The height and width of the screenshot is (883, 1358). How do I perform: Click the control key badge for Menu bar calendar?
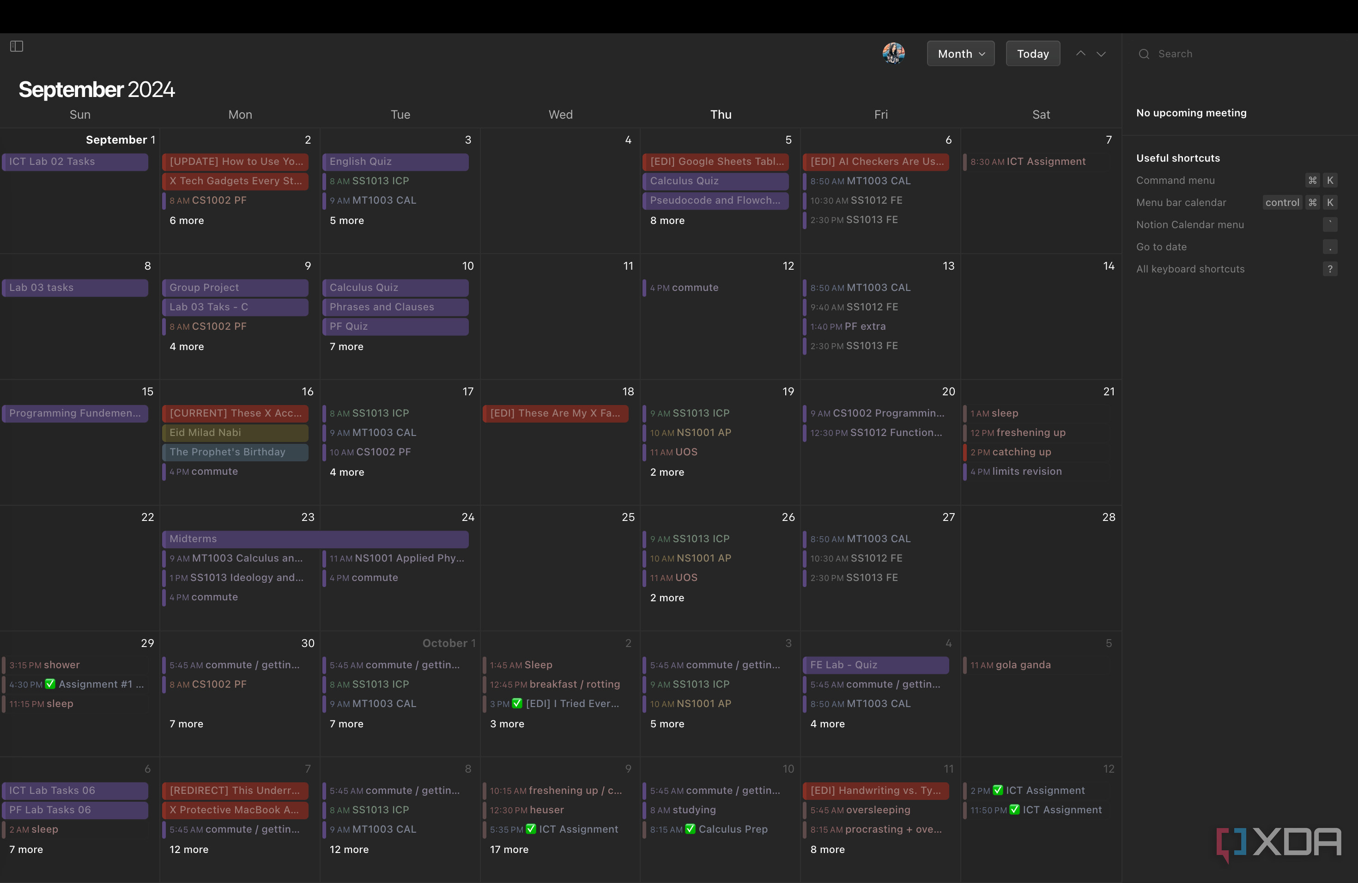(x=1282, y=202)
